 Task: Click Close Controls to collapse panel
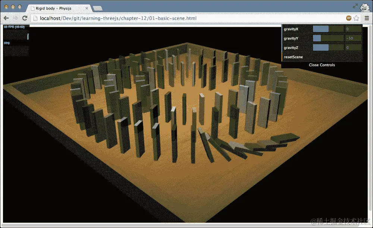[x=322, y=65]
